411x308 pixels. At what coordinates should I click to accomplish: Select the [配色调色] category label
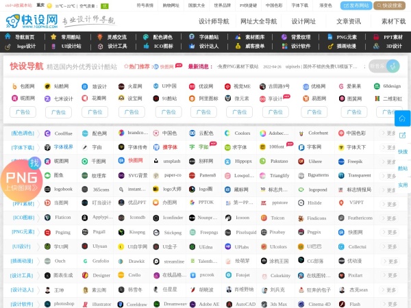point(23,133)
